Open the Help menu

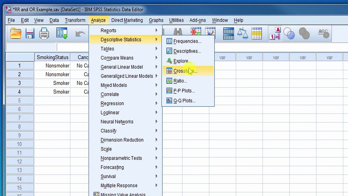pyautogui.click(x=238, y=20)
